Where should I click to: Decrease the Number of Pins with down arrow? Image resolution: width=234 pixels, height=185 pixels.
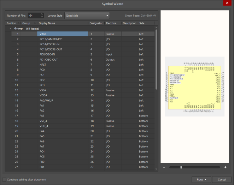pos(42,17)
